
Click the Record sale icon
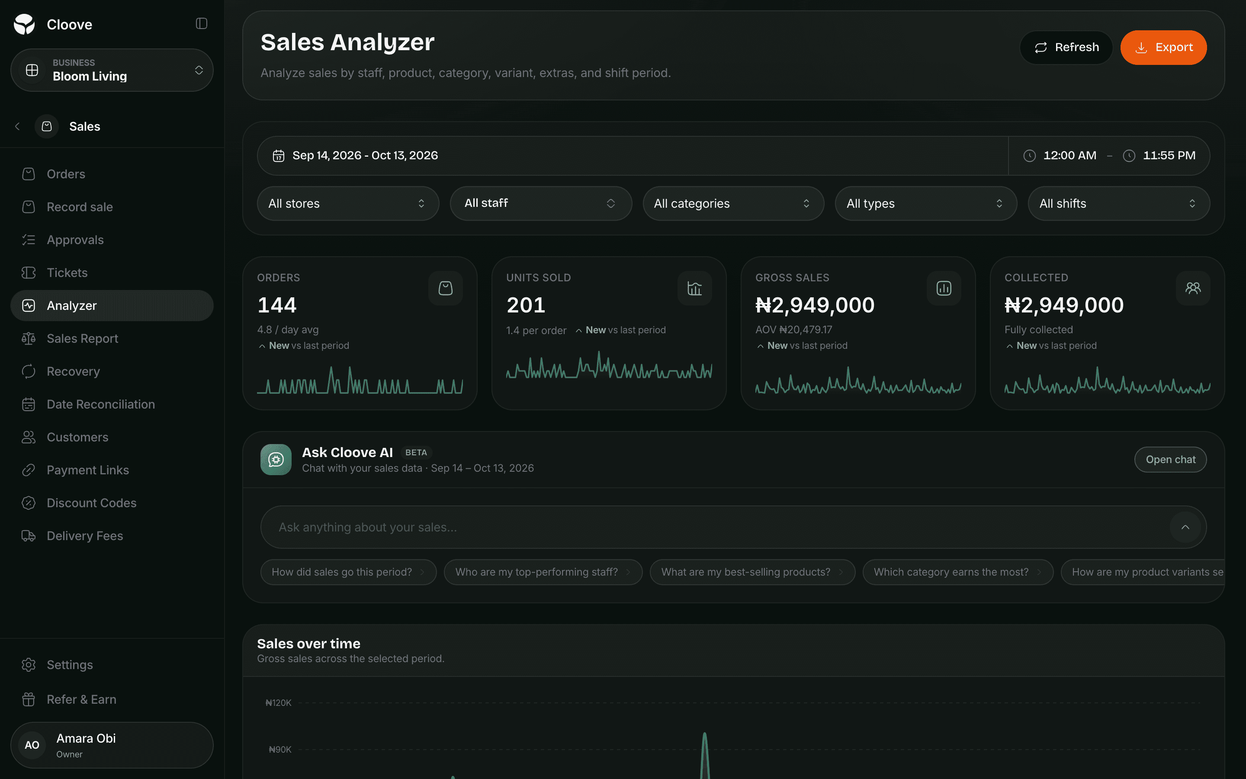pyautogui.click(x=29, y=207)
